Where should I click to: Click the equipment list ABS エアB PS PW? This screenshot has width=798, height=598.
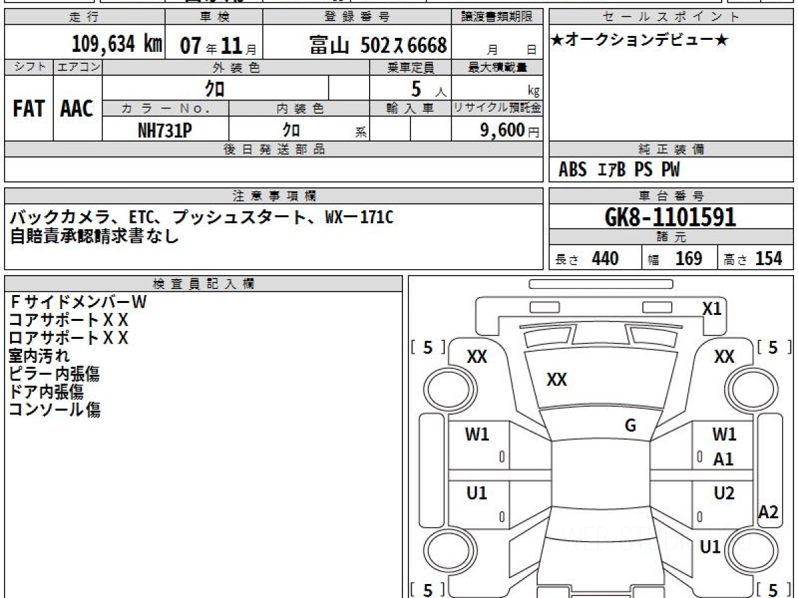(619, 170)
